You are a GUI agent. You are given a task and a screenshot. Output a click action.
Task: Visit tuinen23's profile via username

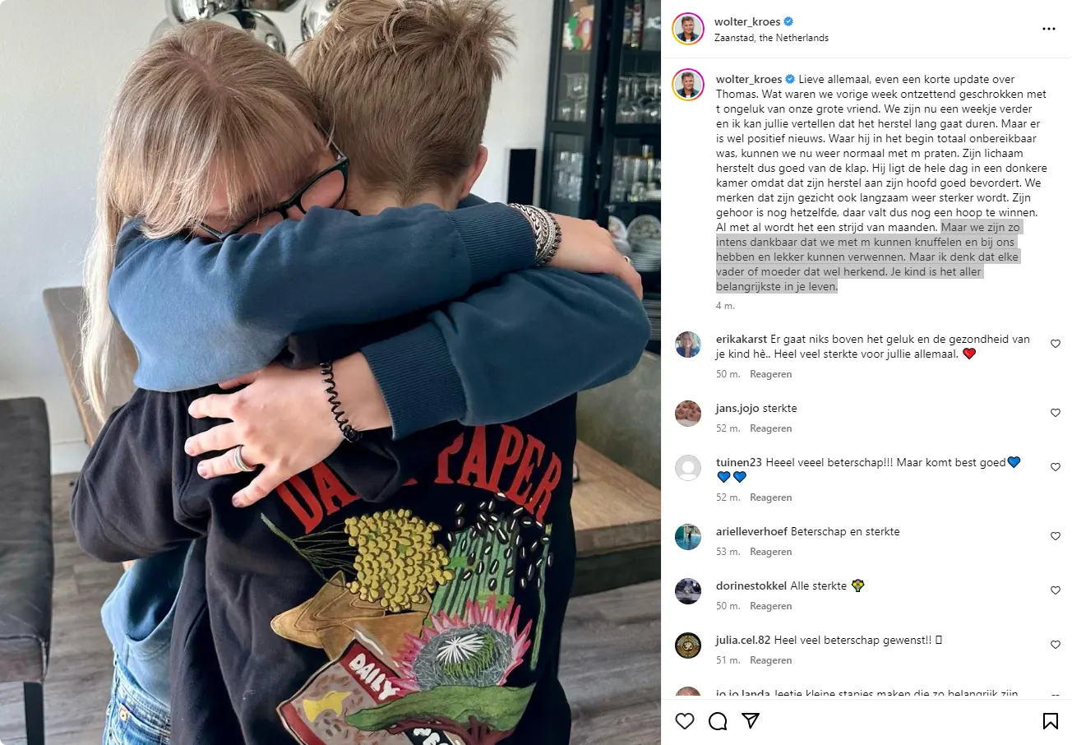pyautogui.click(x=739, y=463)
